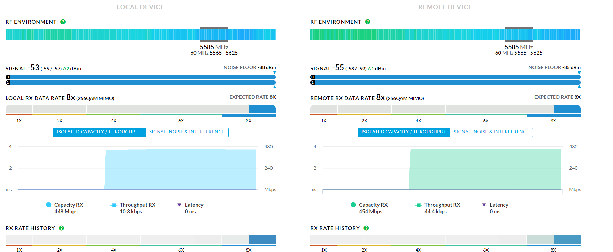The height and width of the screenshot is (252, 613).
Task: Click the '44.4 kbps' throughput value
Action: 436,212
